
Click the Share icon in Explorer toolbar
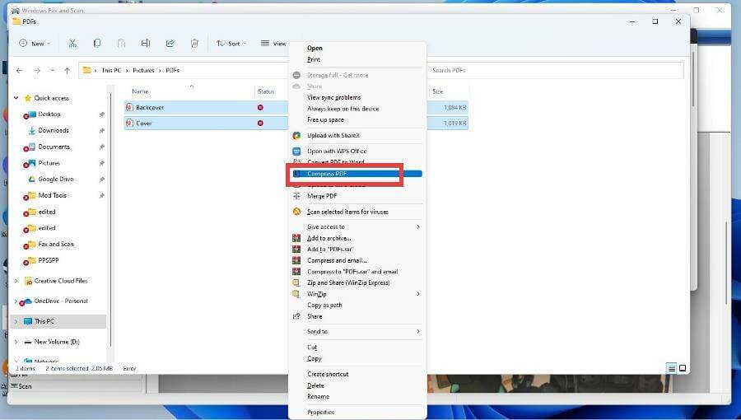pos(170,44)
